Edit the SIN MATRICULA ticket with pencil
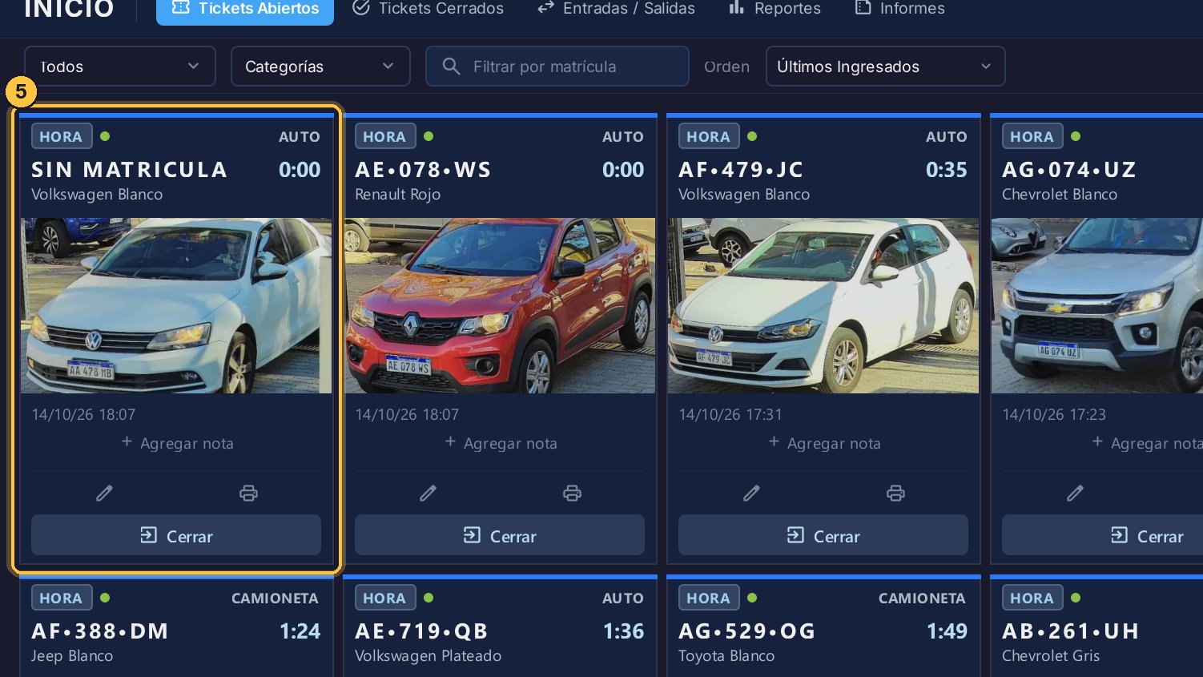 [104, 493]
